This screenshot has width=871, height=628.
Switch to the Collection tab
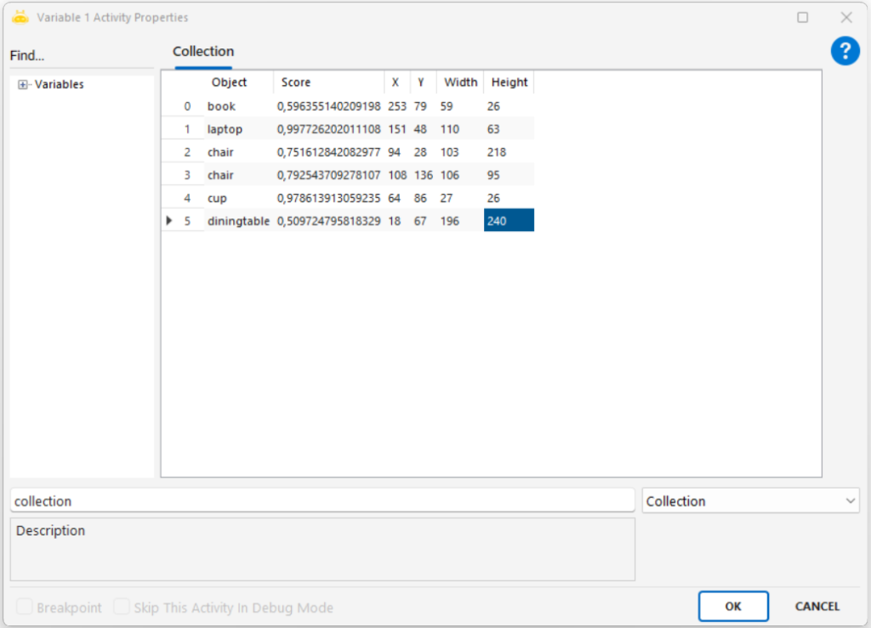click(x=203, y=52)
